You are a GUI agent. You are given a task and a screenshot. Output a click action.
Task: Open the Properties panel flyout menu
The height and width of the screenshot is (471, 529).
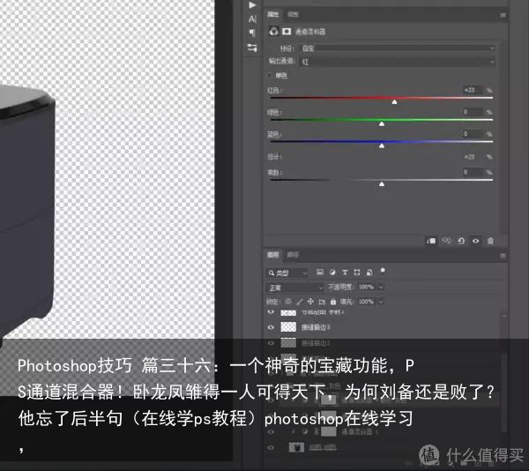[503, 15]
